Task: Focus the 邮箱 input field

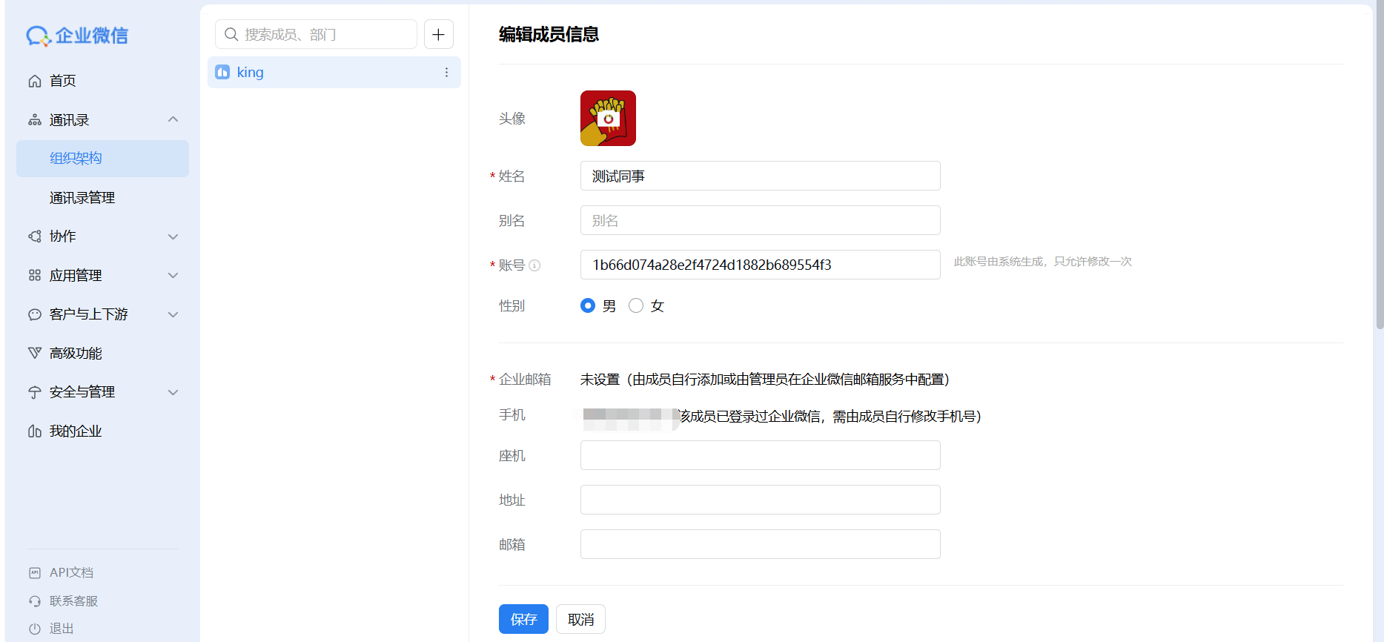Action: (761, 544)
